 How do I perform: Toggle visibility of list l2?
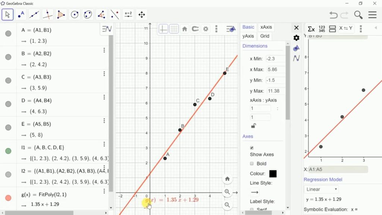[x=8, y=175]
